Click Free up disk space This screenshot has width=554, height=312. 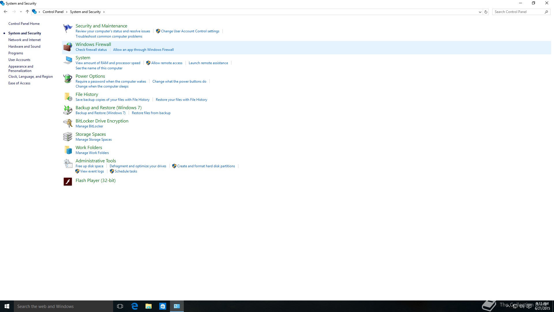(x=89, y=166)
